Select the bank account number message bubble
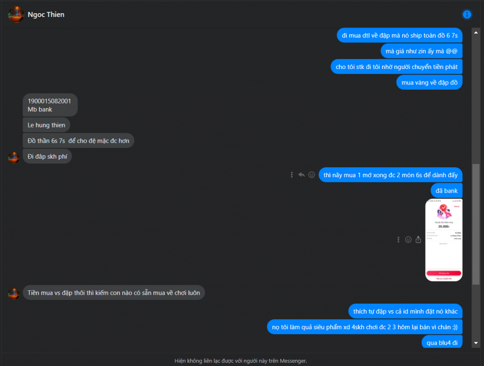This screenshot has width=484, height=366. point(50,105)
